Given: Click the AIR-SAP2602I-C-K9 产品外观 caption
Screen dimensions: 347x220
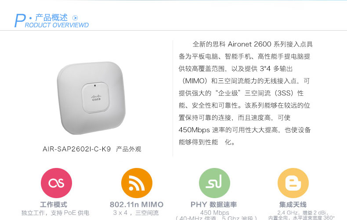Looking at the screenshot, I should pyautogui.click(x=92, y=149).
